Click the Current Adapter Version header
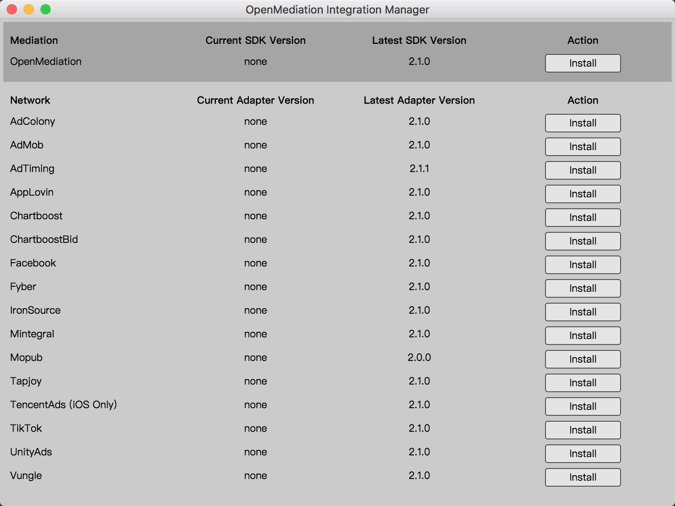This screenshot has height=506, width=675. coord(256,100)
